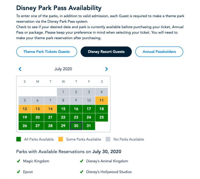Select July 13 some parks date
Image resolution: width=200 pixels, height=179 pixels.
(x=37, y=109)
